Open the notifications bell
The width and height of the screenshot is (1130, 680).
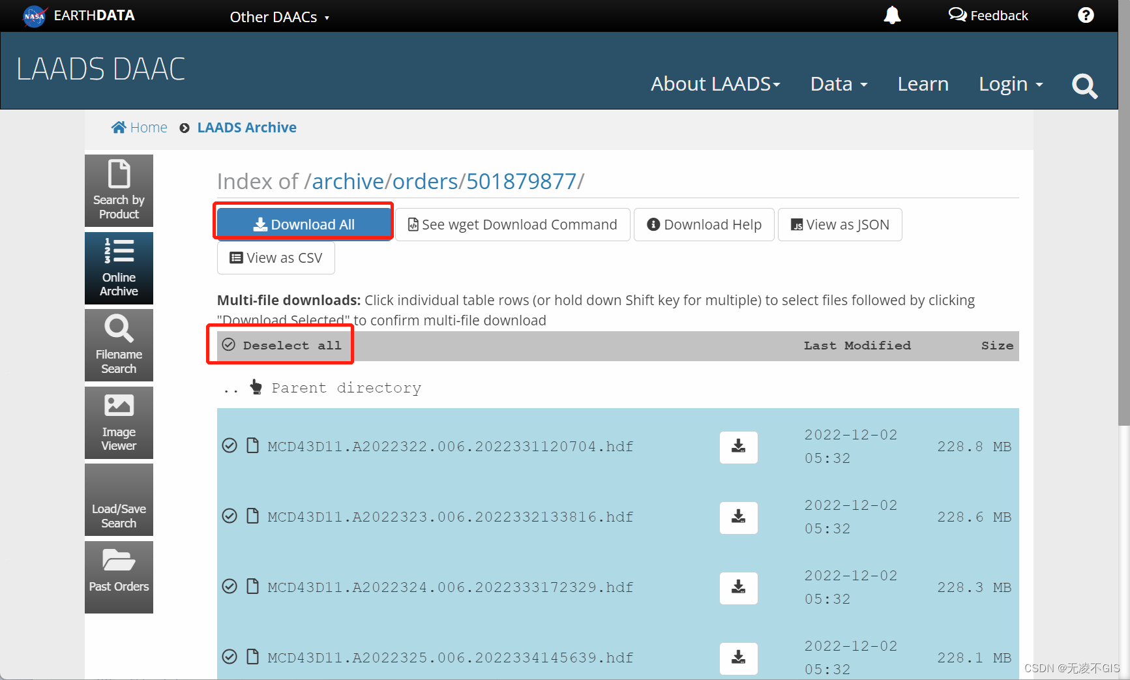coord(892,15)
